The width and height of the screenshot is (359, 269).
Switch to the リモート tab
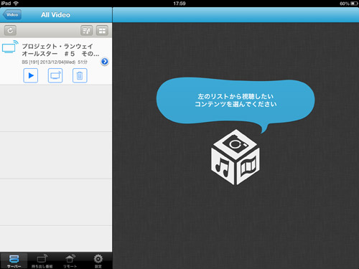pyautogui.click(x=70, y=260)
